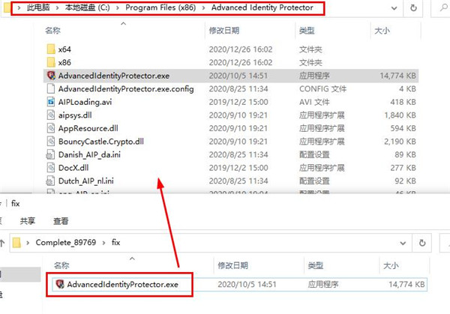The image size is (450, 314).
Task: Click the aipsys.dll file icon
Action: point(51,115)
